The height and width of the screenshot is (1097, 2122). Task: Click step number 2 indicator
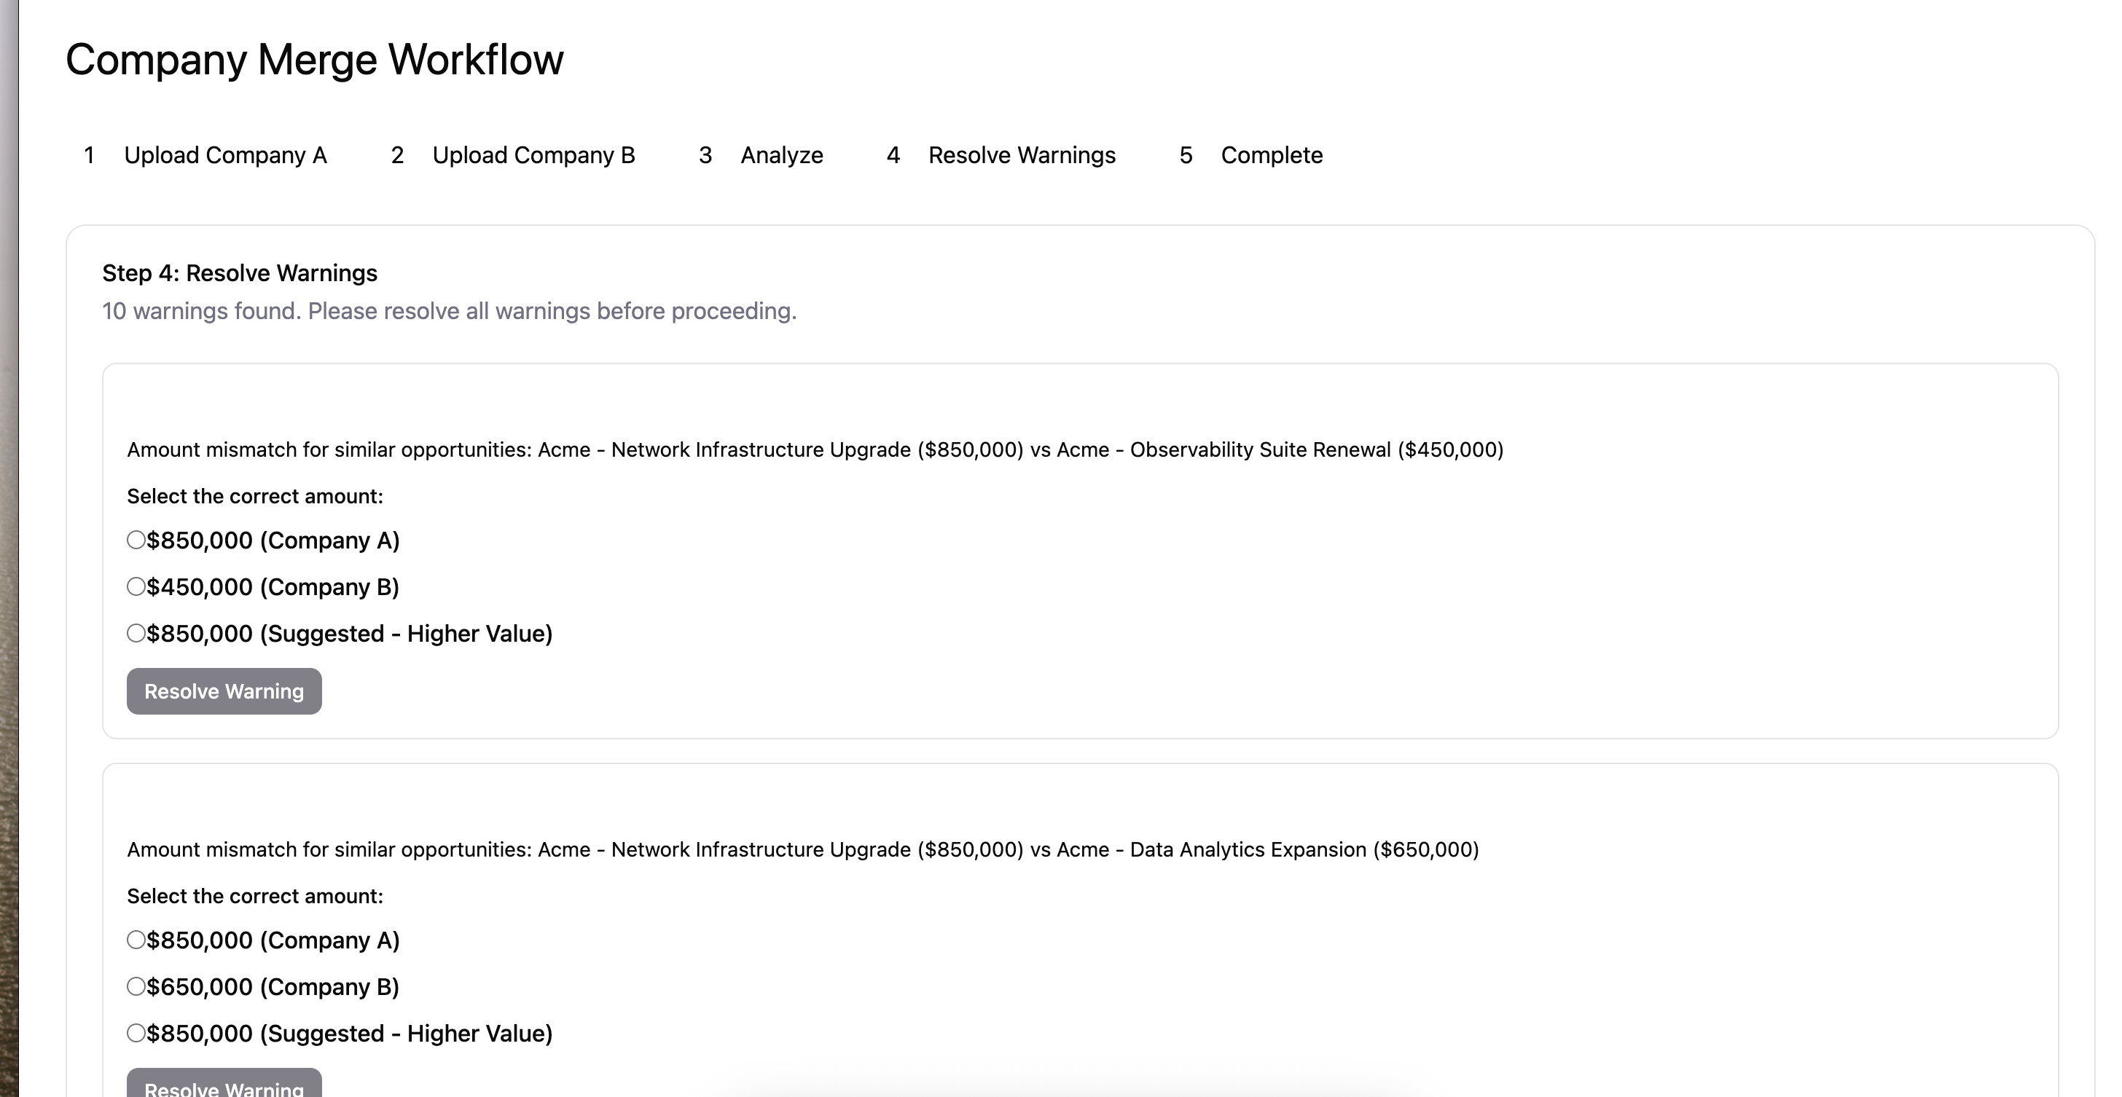click(397, 156)
